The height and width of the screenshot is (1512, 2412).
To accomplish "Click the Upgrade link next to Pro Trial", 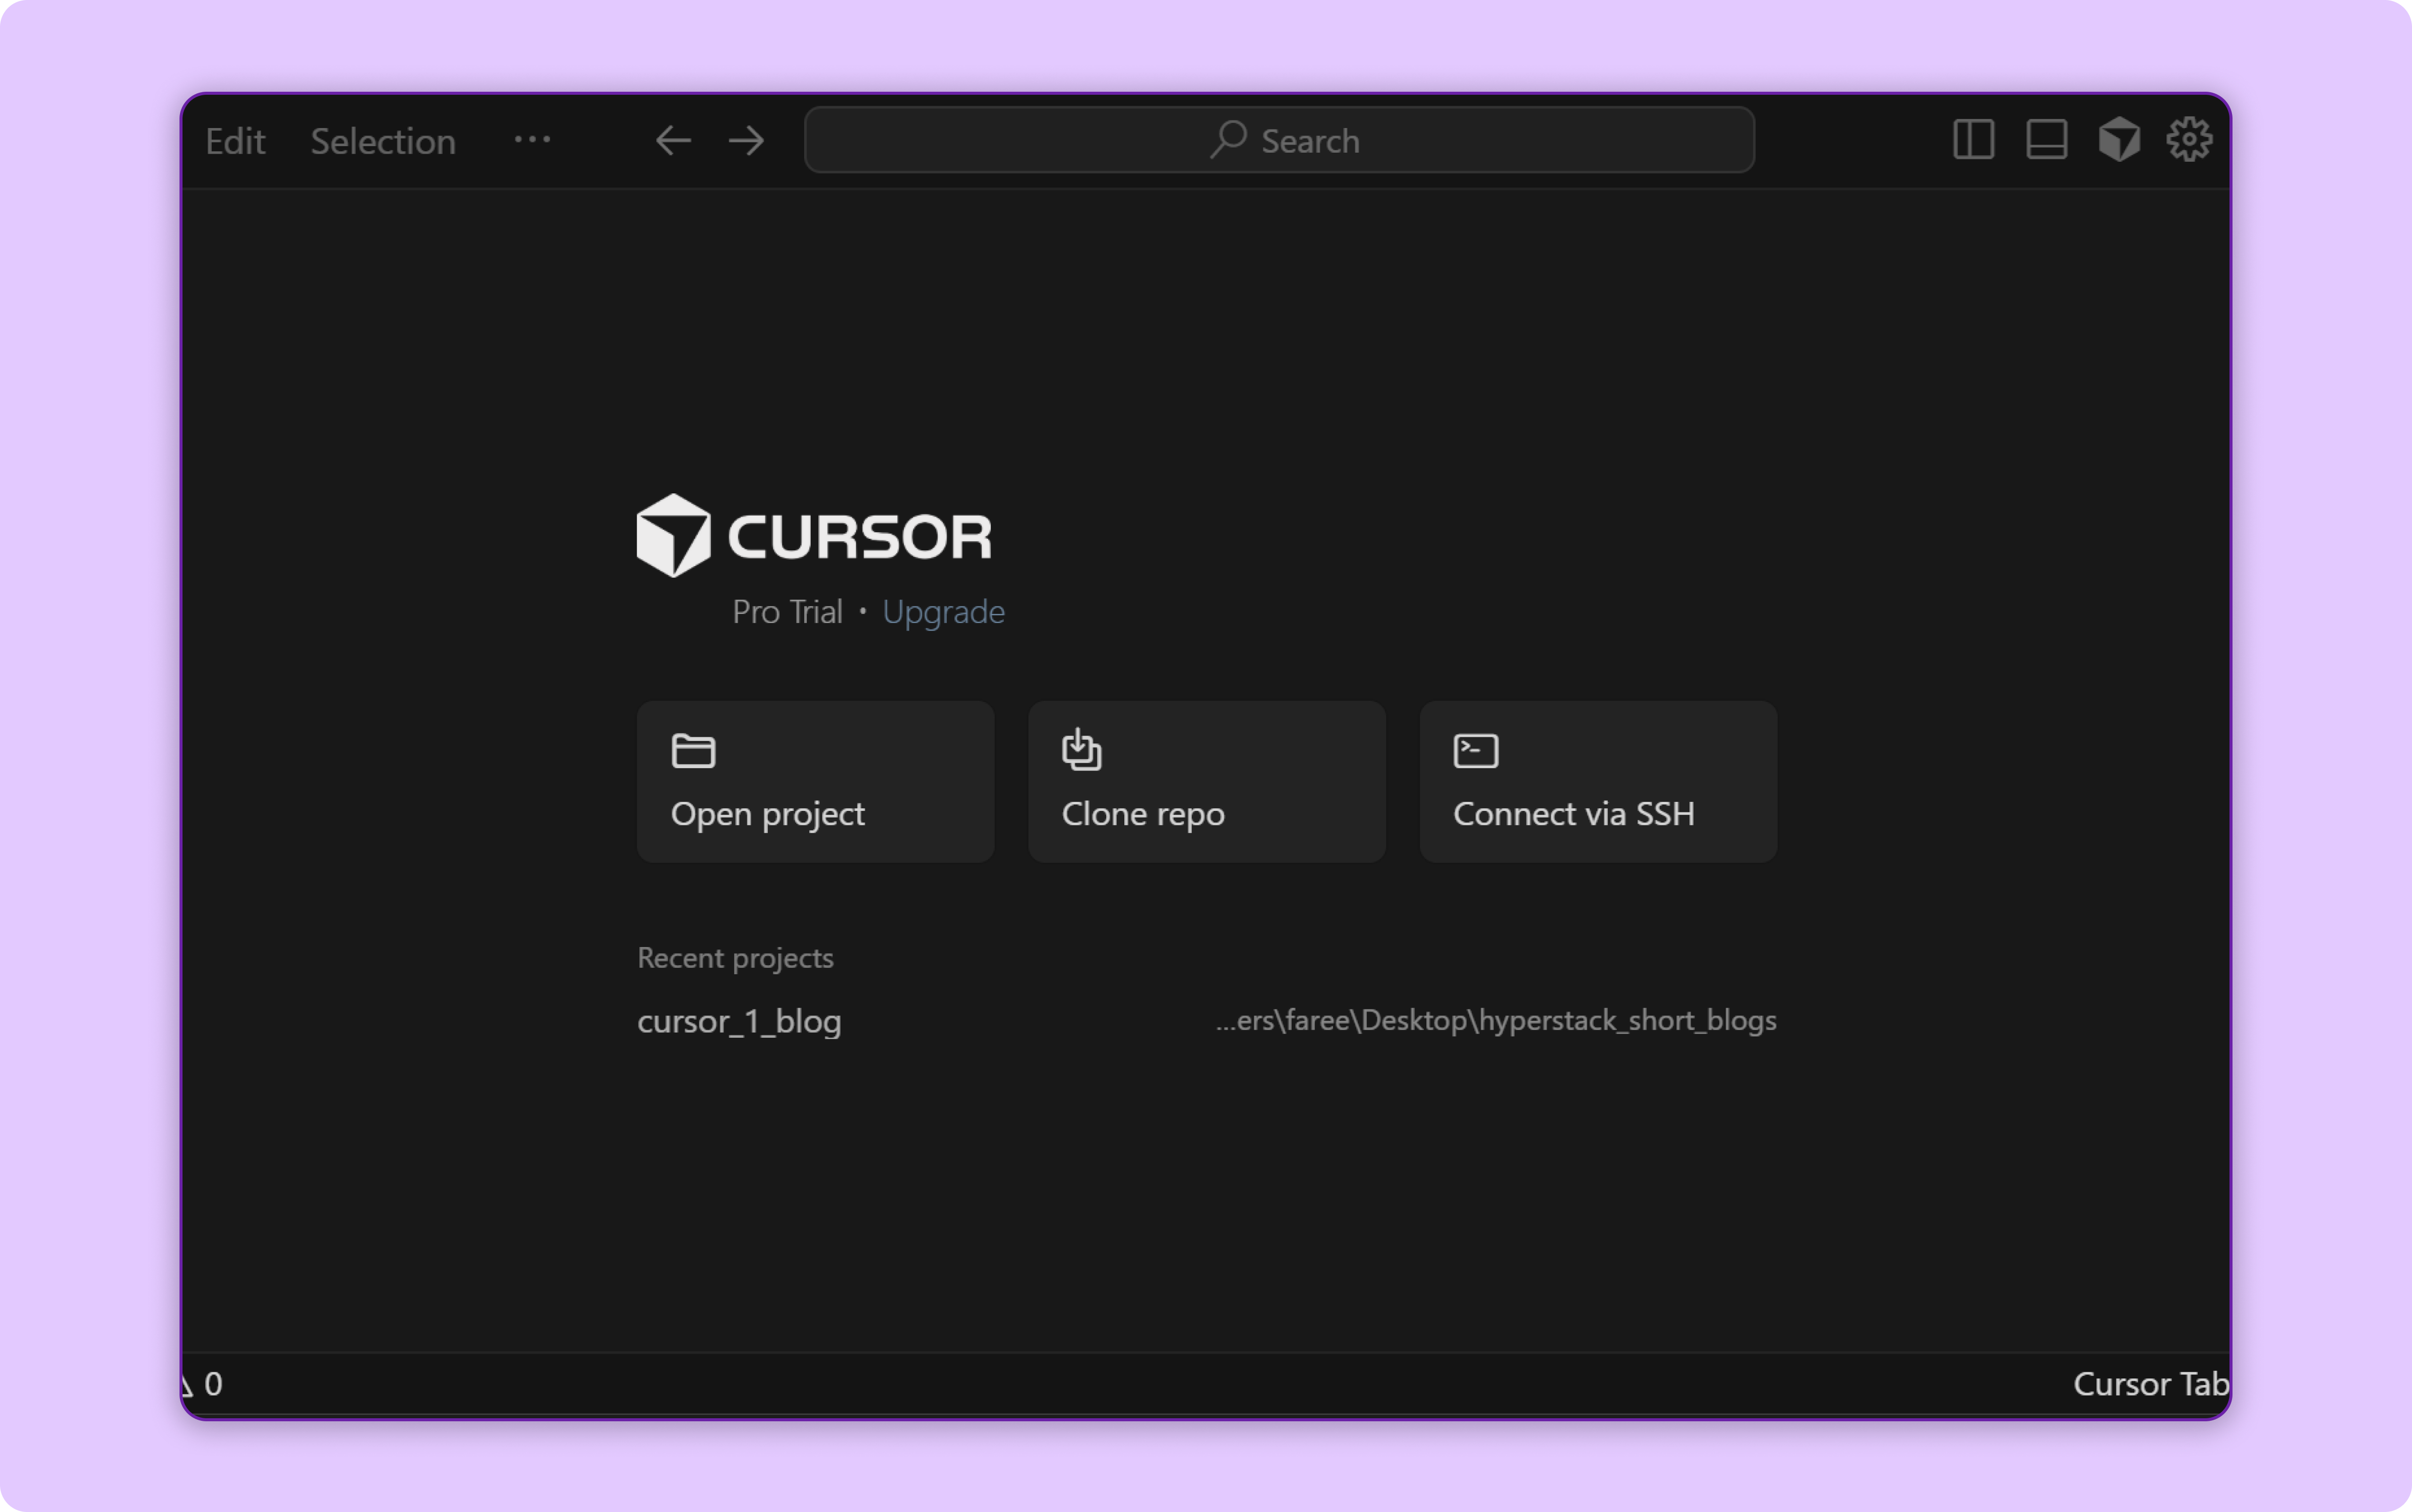I will coord(943,611).
